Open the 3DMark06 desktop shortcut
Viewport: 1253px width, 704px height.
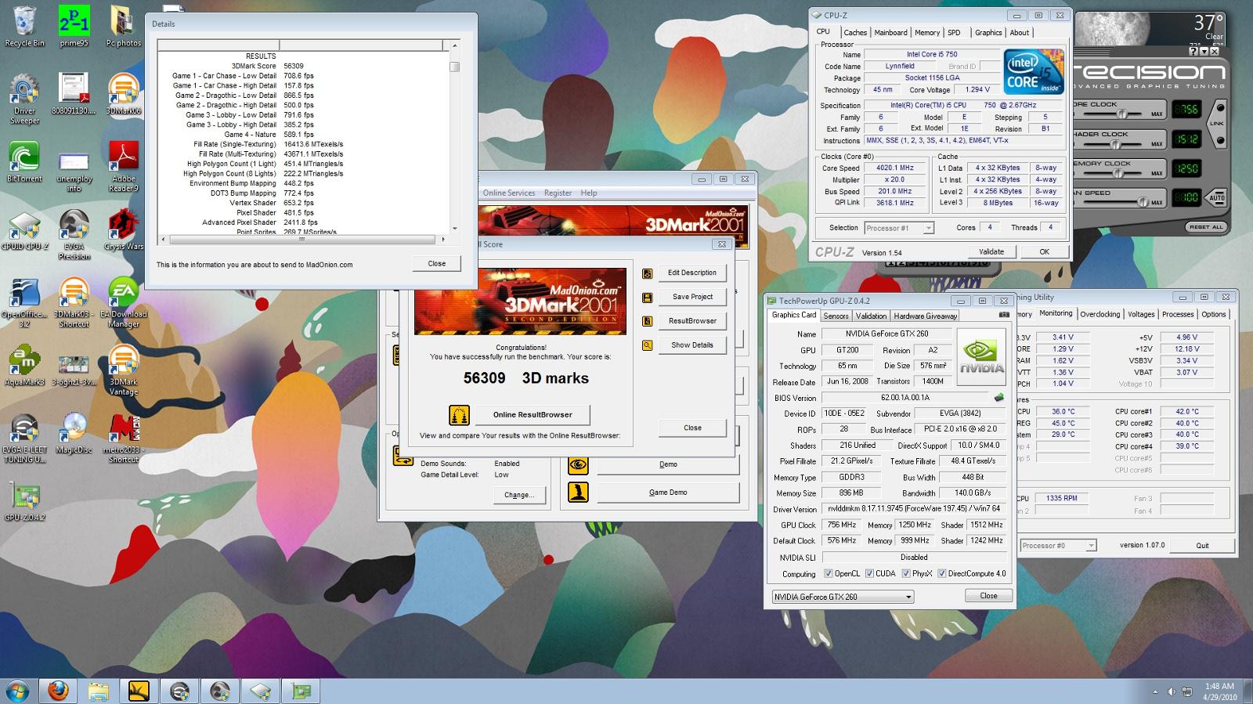click(123, 94)
